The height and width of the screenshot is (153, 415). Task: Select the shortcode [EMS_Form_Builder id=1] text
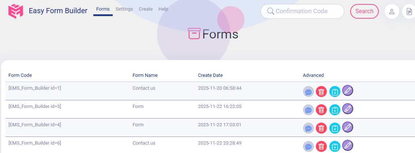click(35, 88)
